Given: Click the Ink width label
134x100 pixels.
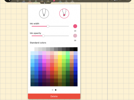Looking at the screenshot, I should coord(34,24).
